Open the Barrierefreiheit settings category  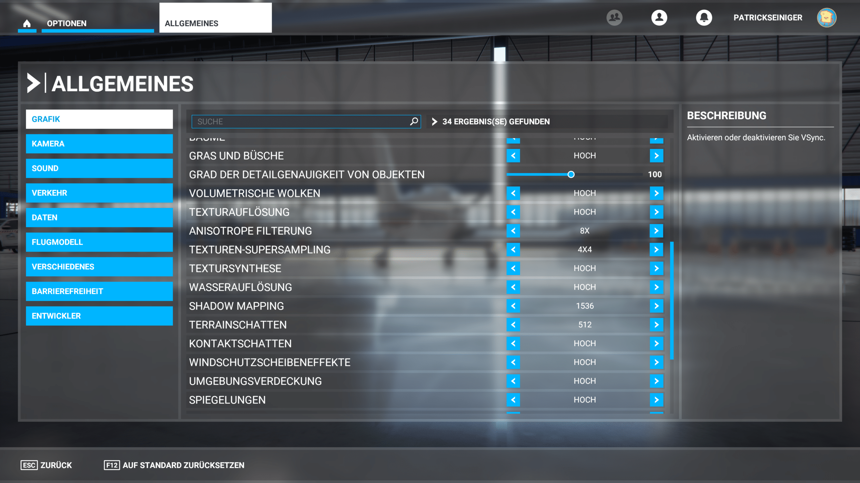(99, 291)
